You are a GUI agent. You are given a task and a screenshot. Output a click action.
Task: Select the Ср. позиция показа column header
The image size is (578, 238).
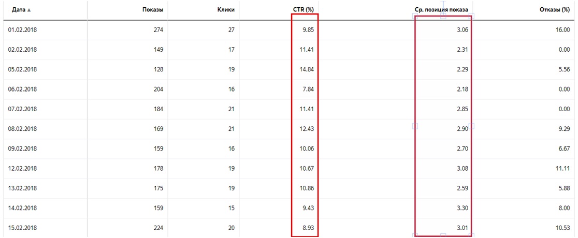coord(441,10)
